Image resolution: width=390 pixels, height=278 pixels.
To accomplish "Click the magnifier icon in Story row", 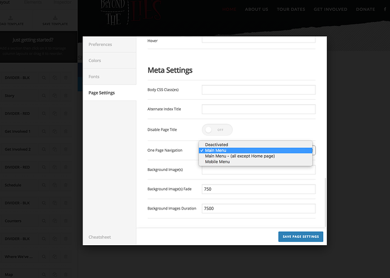I will pyautogui.click(x=44, y=96).
